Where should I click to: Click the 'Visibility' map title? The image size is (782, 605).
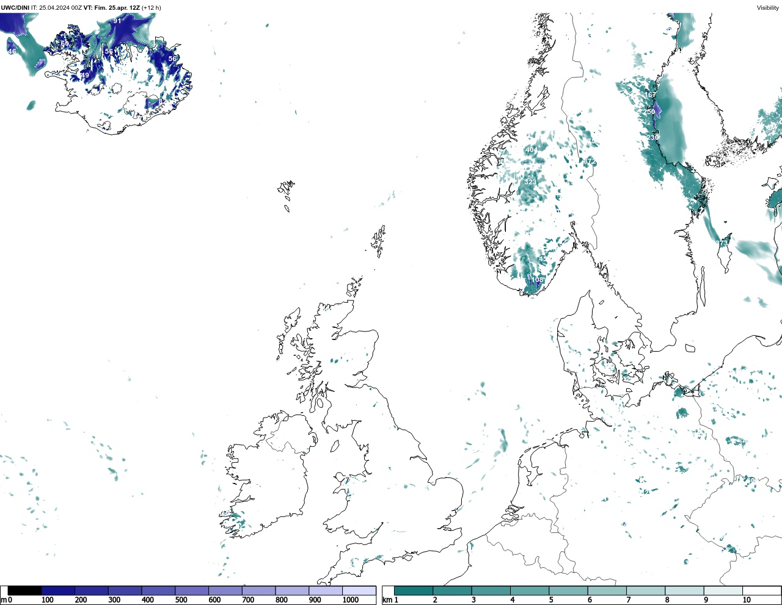pos(768,8)
